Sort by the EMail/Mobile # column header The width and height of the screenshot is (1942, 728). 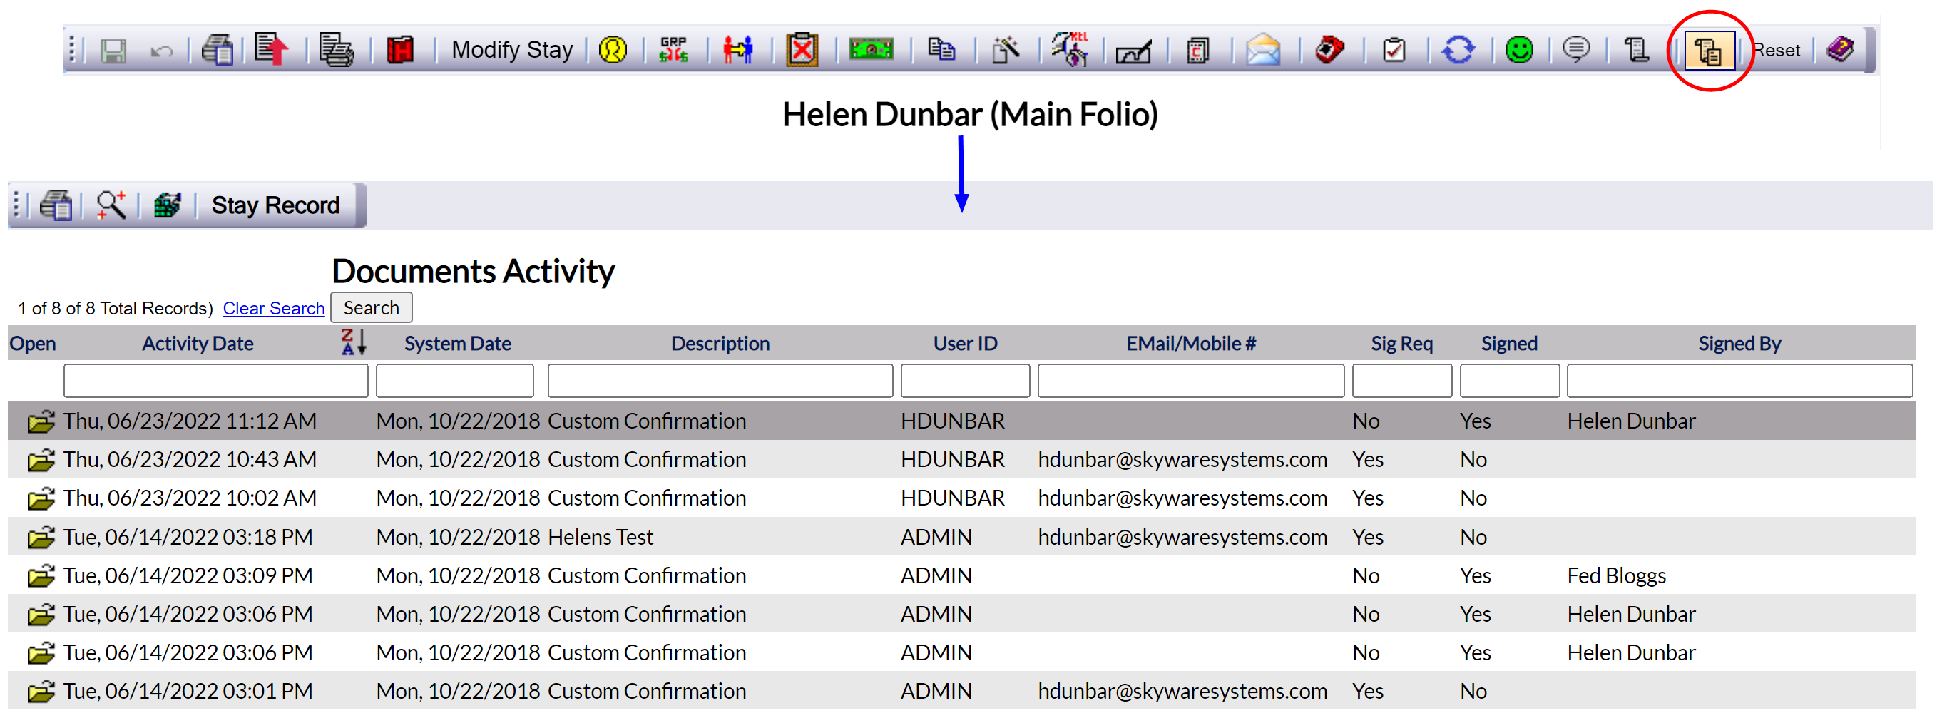click(x=1191, y=344)
